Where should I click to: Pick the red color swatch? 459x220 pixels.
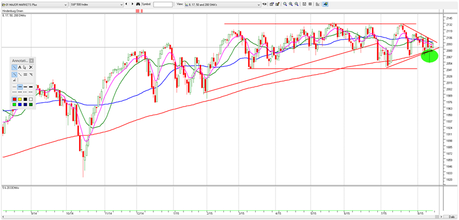tap(15, 99)
